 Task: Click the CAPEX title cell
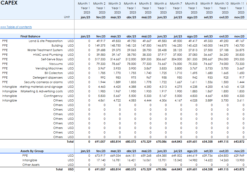[x=9, y=3]
